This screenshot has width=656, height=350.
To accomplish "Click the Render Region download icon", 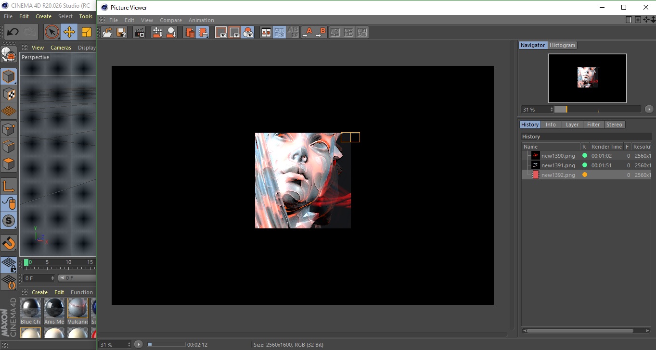I will tap(157, 33).
